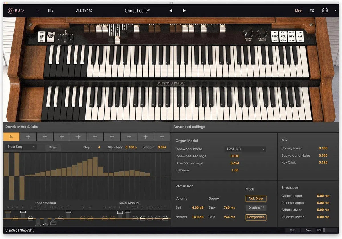
Task: Toggle the Vol. Drop percussion mod
Action: click(256, 199)
